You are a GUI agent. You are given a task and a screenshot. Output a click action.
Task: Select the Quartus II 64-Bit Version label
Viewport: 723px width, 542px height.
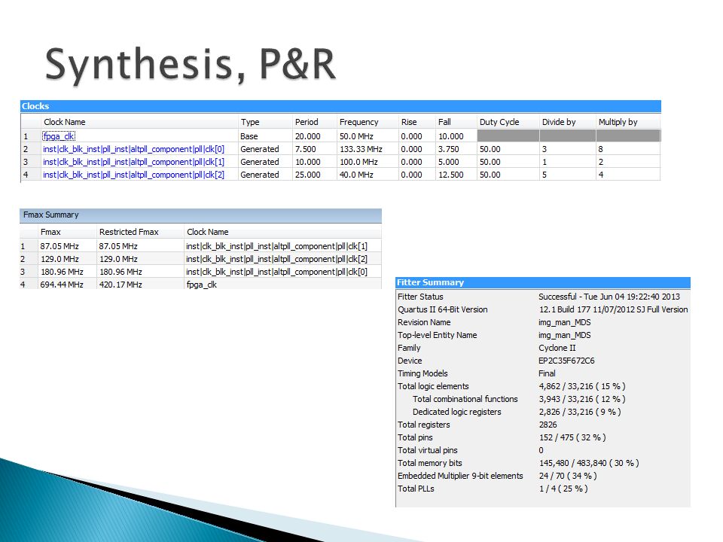tap(443, 310)
